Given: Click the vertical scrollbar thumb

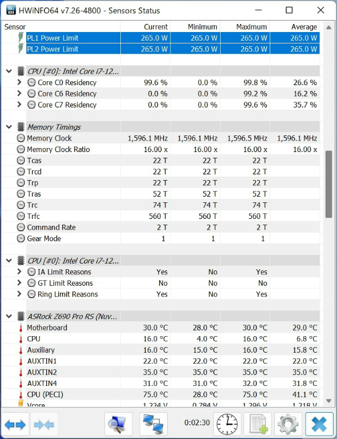Looking at the screenshot, I should (x=328, y=184).
